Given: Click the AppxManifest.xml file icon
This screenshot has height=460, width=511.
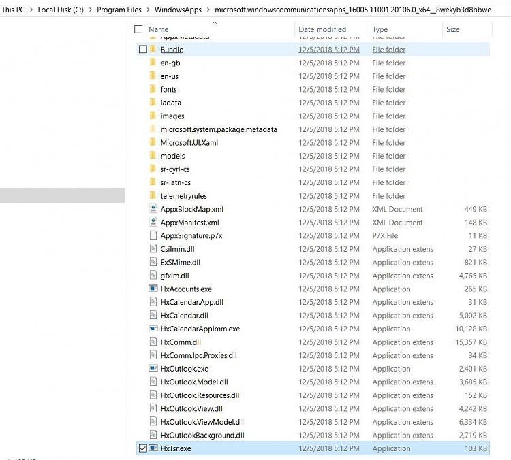Looking at the screenshot, I should [153, 222].
